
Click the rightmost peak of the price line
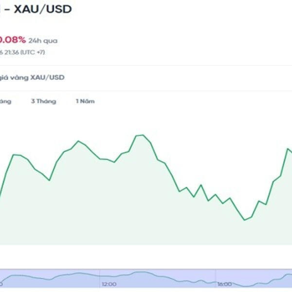click(x=288, y=148)
